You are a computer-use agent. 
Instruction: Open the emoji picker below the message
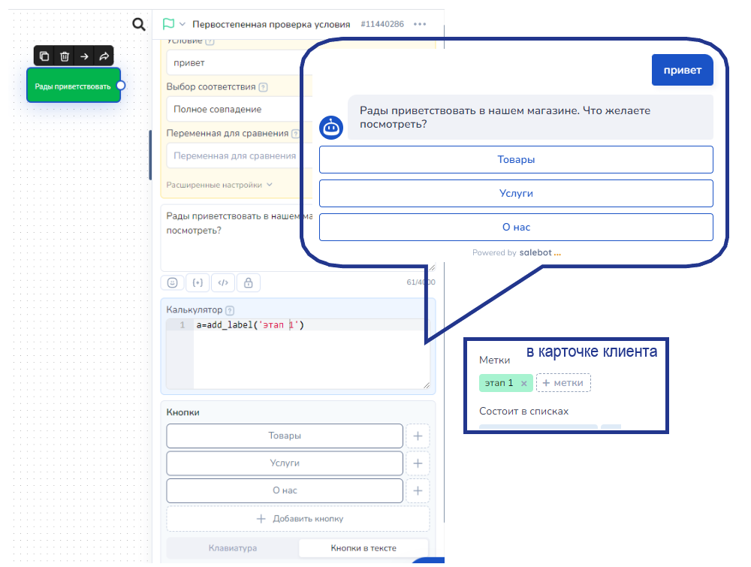click(172, 282)
